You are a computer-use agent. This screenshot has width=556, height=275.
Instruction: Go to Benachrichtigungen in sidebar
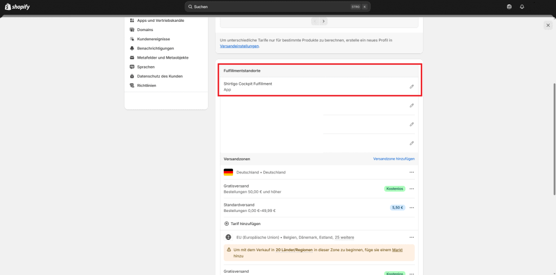click(155, 48)
